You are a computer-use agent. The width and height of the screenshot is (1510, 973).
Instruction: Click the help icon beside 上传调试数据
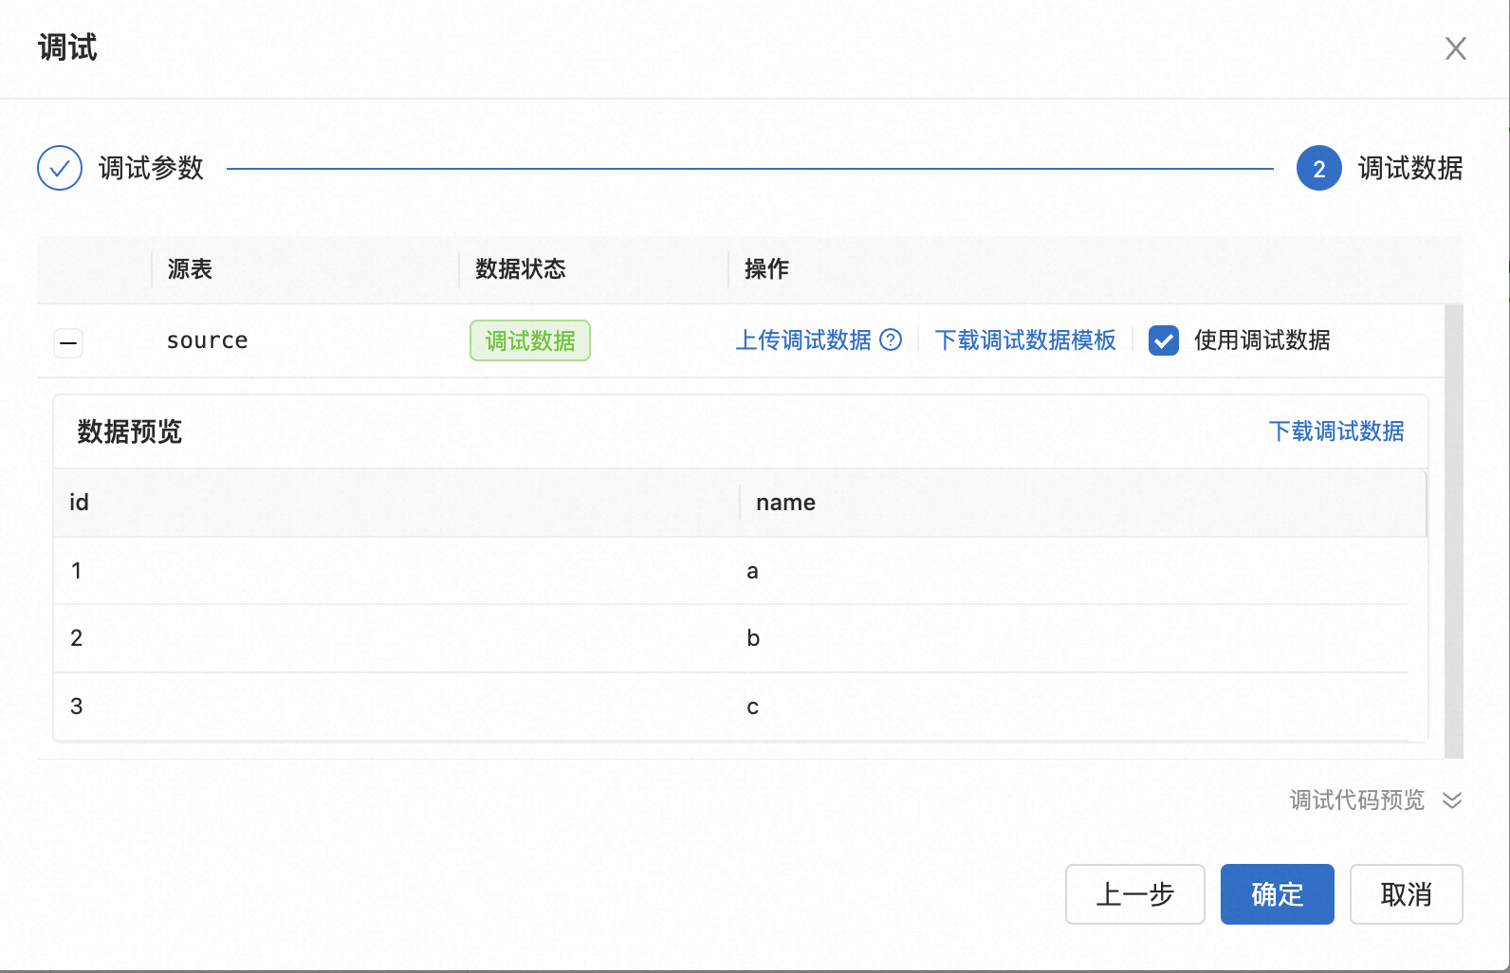[891, 340]
